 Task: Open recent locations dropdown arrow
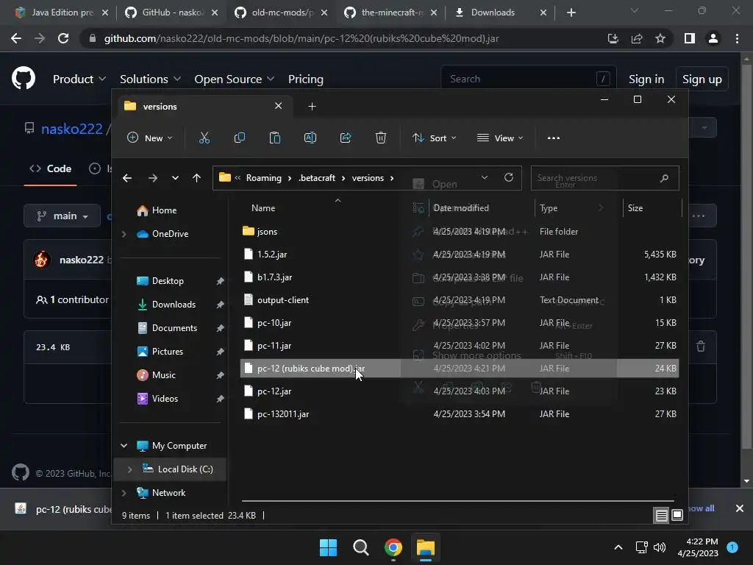coord(175,178)
